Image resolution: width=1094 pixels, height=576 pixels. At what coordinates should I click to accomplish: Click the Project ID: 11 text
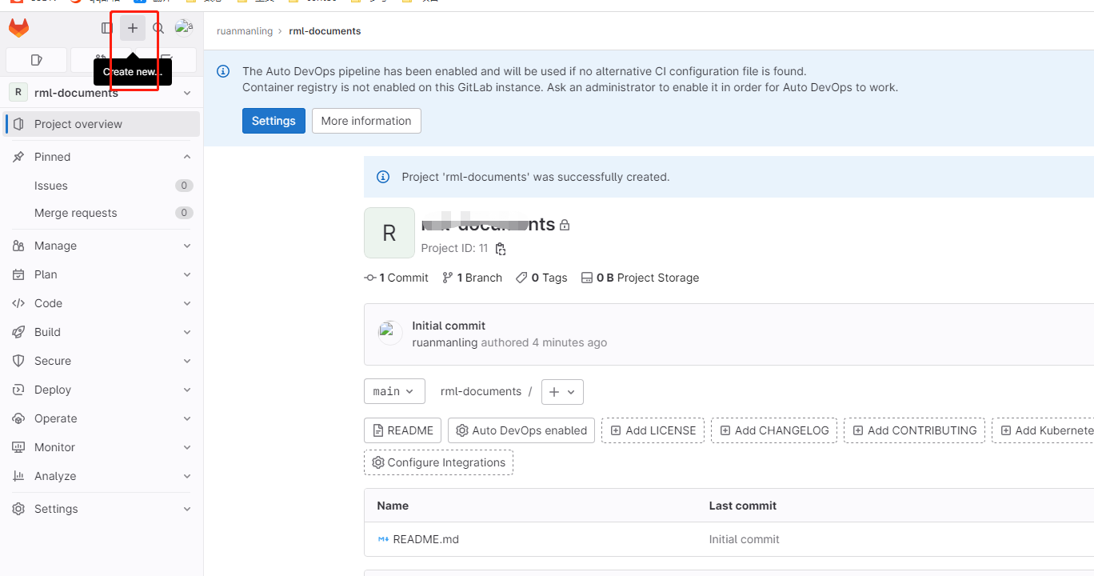454,248
